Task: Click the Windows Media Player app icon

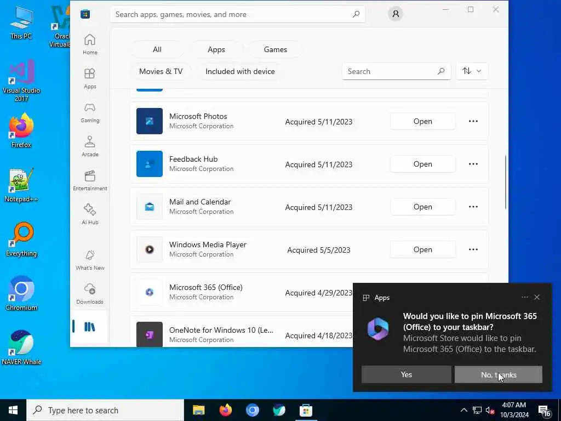Action: (150, 249)
